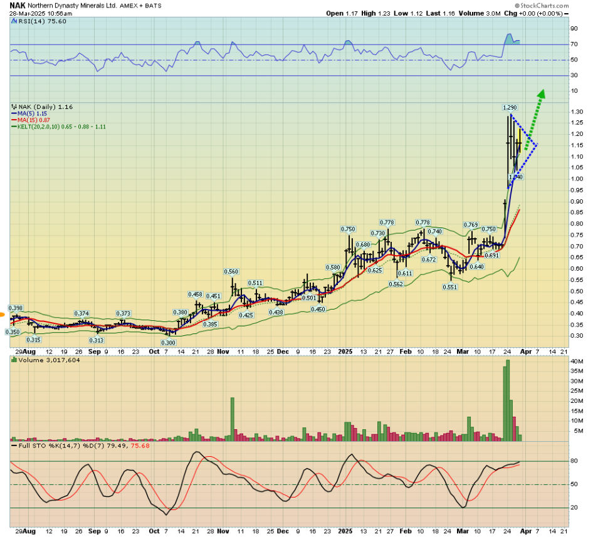Viewport: 593px width, 537px height.
Task: Click the MA(5) 1.15 legend entry
Action: (x=32, y=113)
